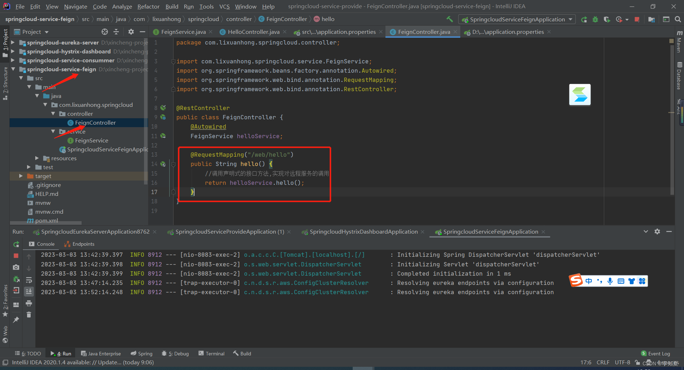Screen dimensions: 684x370
Task: Clear all console output with trash icon
Action: tap(29, 315)
